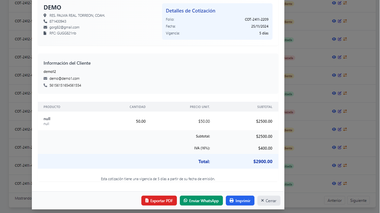Send the quote via Enviar WhatsApp
The height and width of the screenshot is (213, 380).
(201, 201)
